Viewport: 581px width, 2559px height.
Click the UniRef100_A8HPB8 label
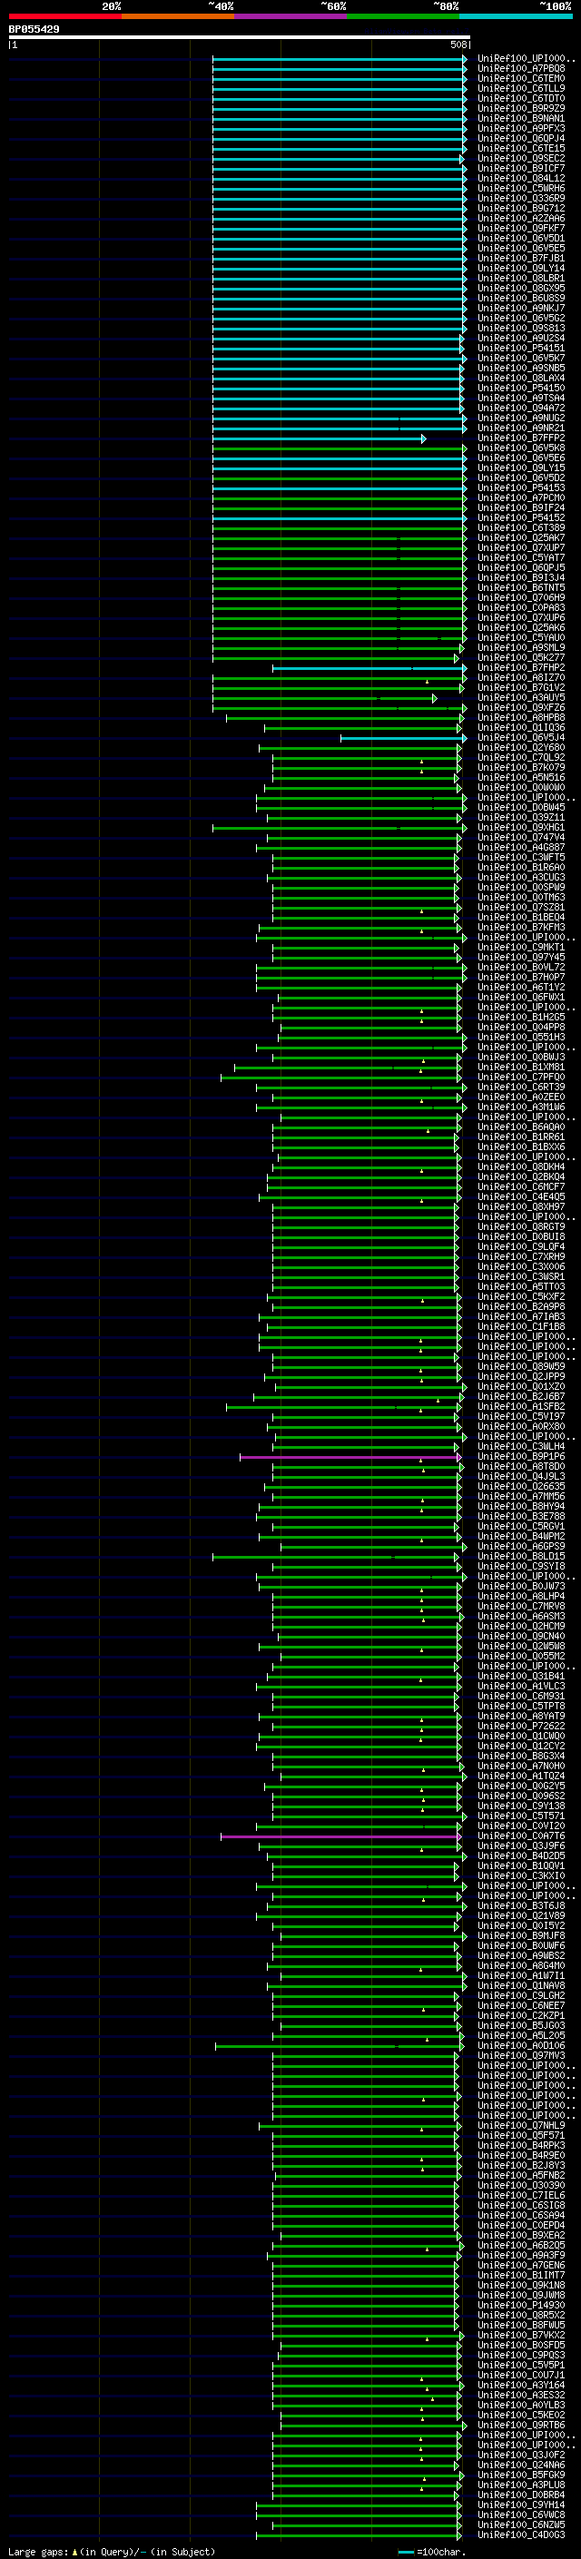(x=521, y=718)
